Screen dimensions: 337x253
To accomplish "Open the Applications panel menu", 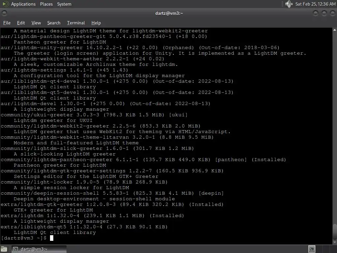I will pos(23,4).
